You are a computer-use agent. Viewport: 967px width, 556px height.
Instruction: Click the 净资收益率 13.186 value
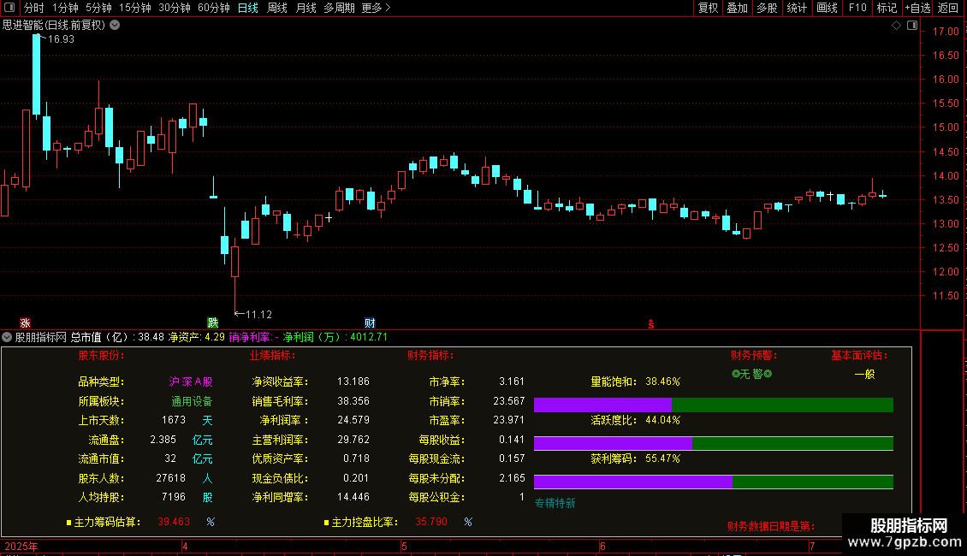click(353, 382)
